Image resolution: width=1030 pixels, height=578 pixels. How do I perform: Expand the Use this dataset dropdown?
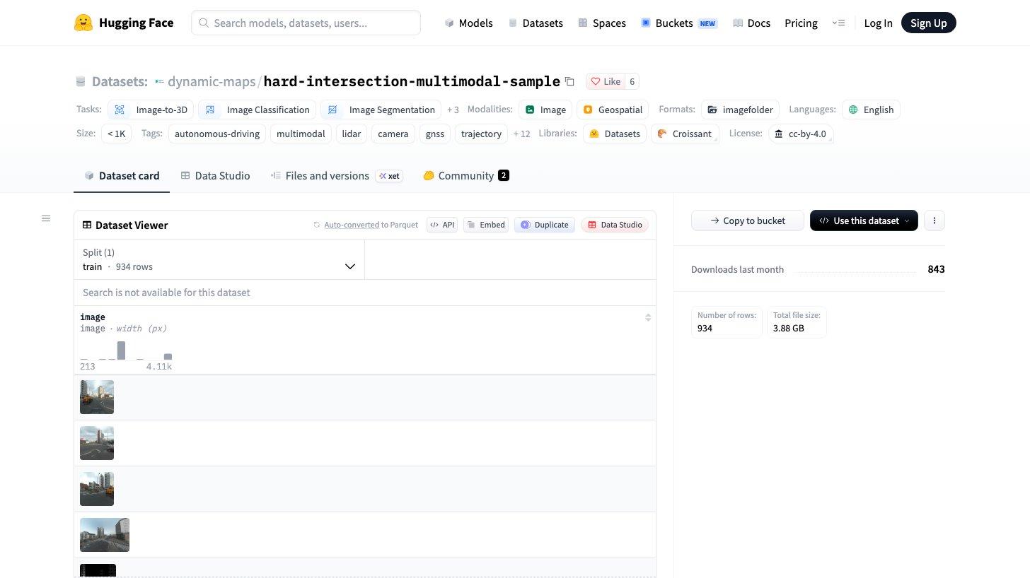[x=864, y=220]
